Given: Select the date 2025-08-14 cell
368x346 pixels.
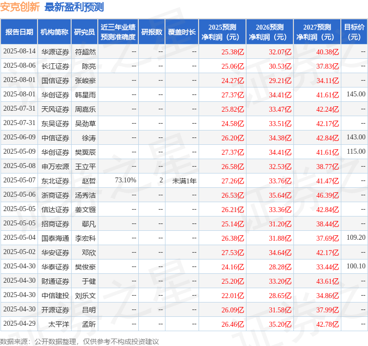Looking at the screenshot, I should click(x=19, y=51).
